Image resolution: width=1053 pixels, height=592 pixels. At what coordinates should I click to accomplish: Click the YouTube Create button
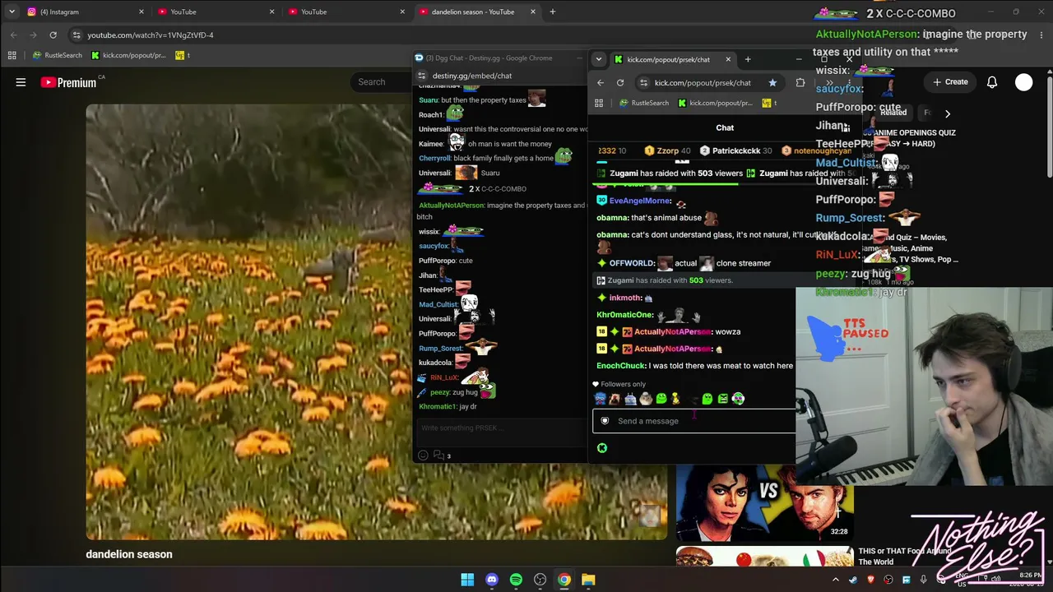(x=950, y=82)
